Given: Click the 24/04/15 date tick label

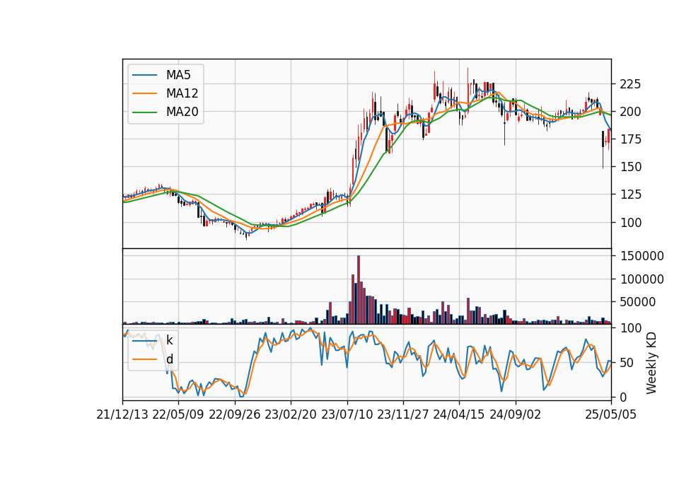Looking at the screenshot, I should 459,414.
